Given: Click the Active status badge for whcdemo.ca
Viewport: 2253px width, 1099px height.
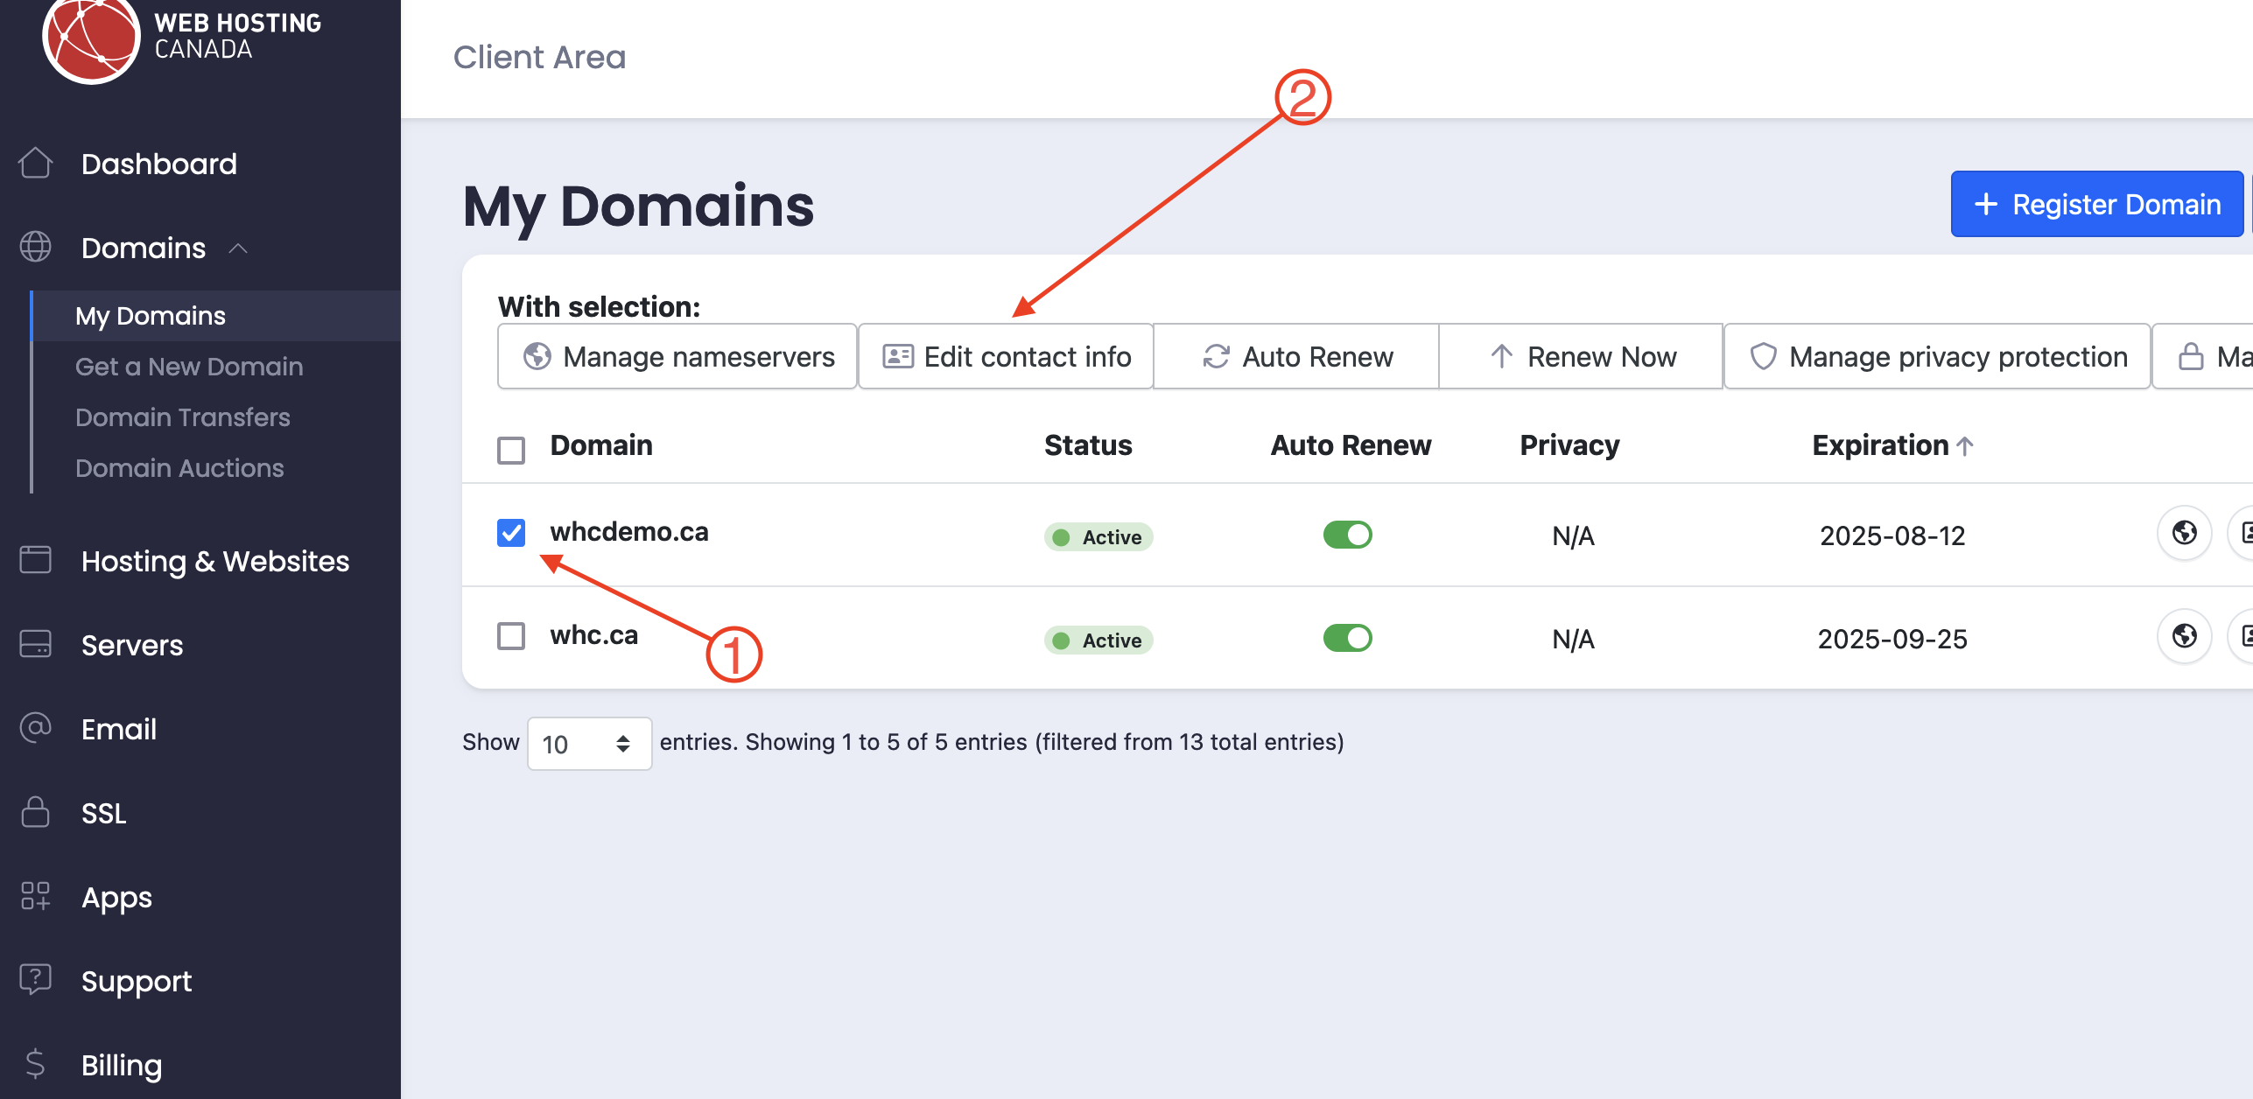Looking at the screenshot, I should pos(1098,536).
